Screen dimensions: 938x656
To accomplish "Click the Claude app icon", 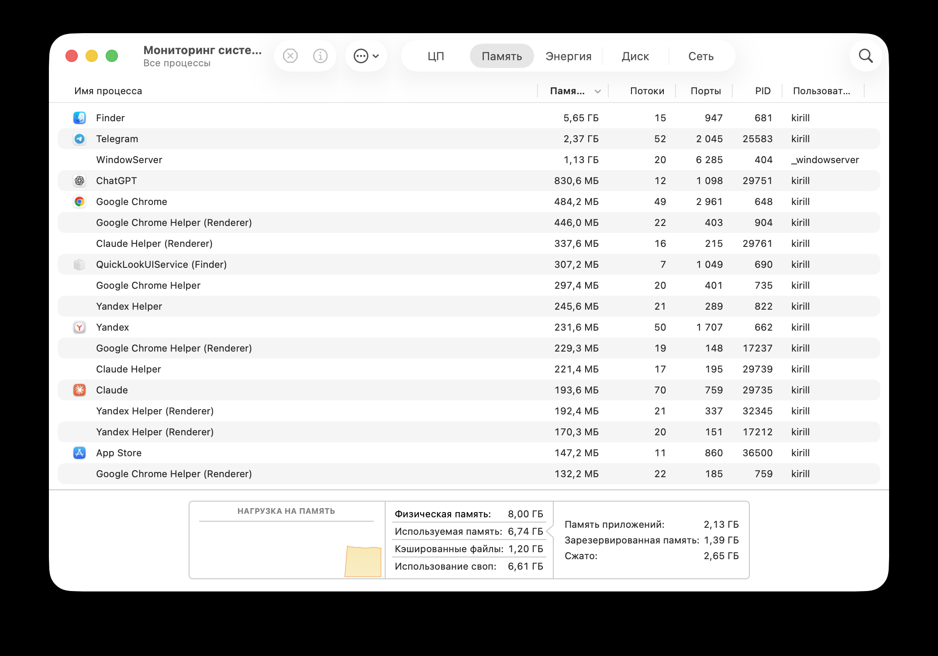I will (79, 390).
